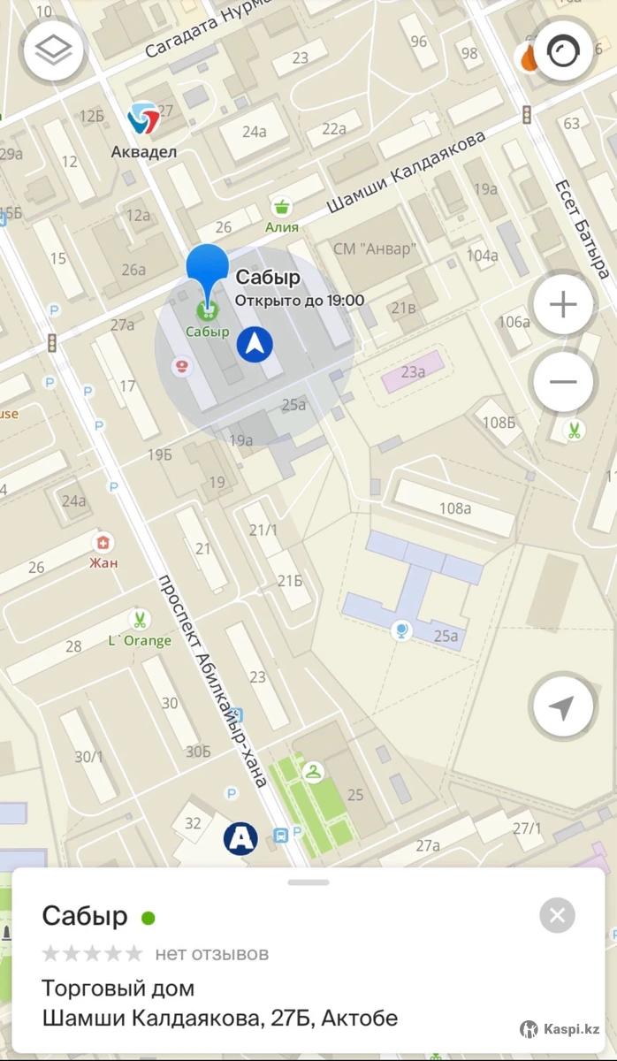Select the Аквадел logo marker

143,118
